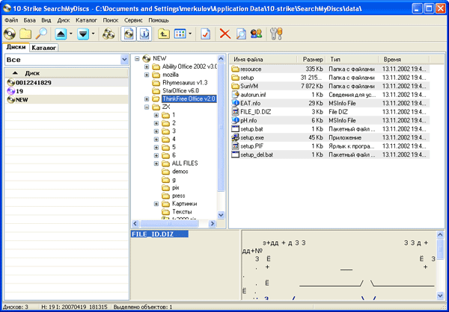
Task: Collapse the ZX folder in tree
Action: tap(147, 107)
